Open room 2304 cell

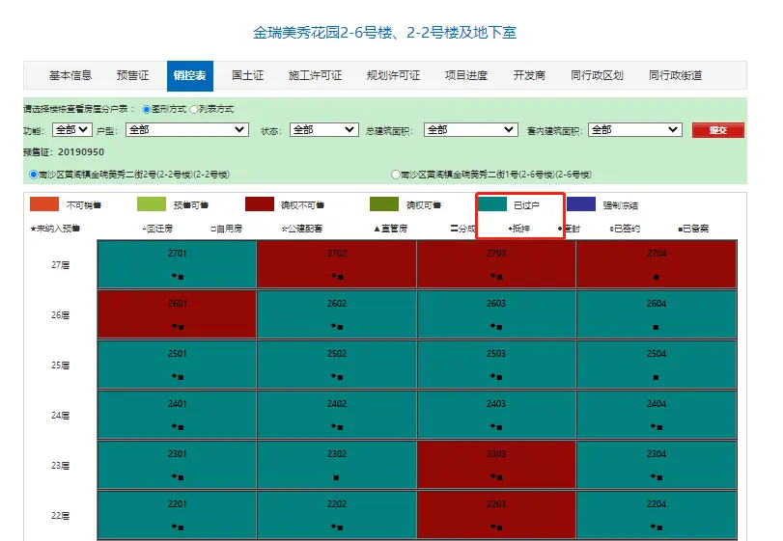pyautogui.click(x=657, y=465)
